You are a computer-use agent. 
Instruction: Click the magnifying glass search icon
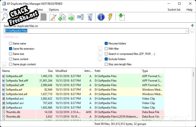(5, 17)
